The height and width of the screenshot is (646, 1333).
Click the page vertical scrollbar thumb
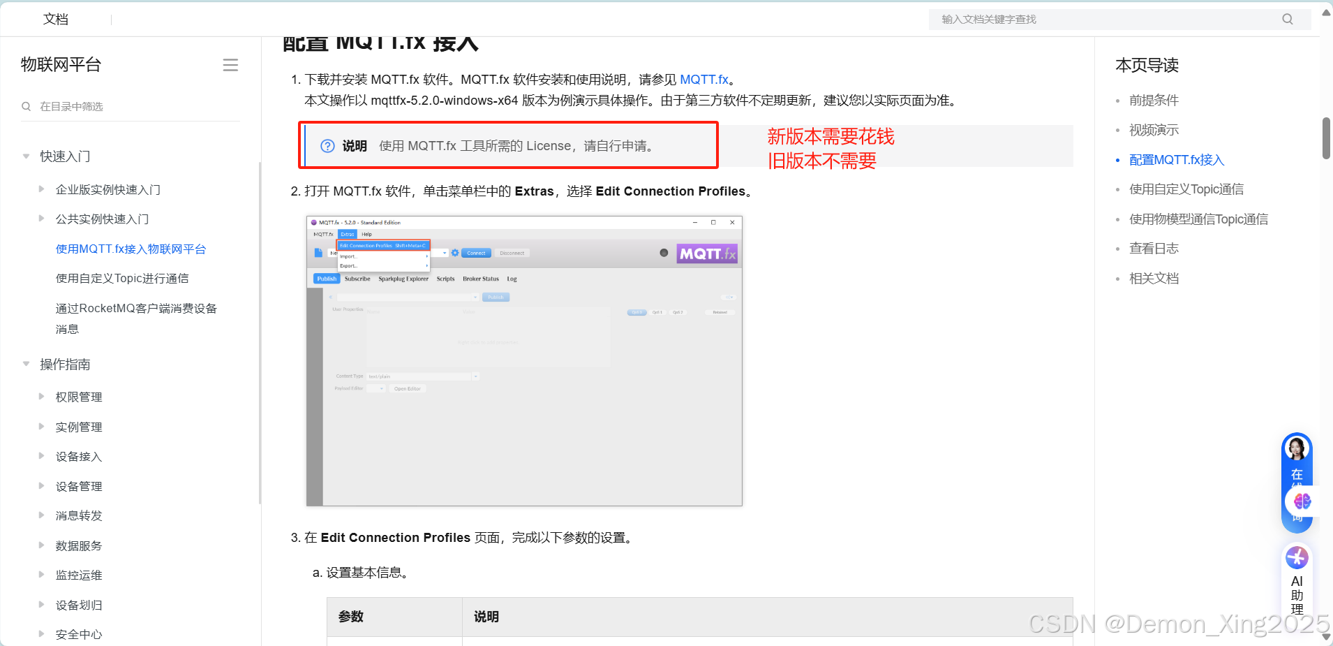point(1326,138)
